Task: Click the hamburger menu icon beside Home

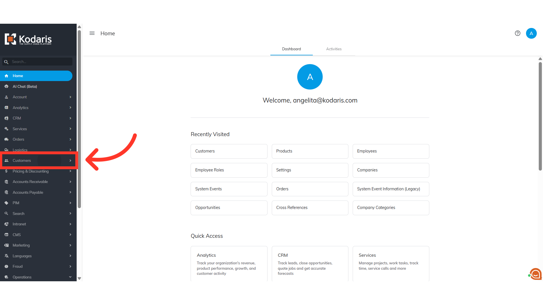Action: click(92, 33)
